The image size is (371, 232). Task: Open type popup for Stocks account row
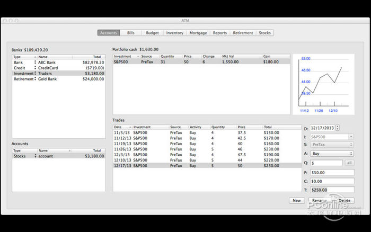point(36,156)
